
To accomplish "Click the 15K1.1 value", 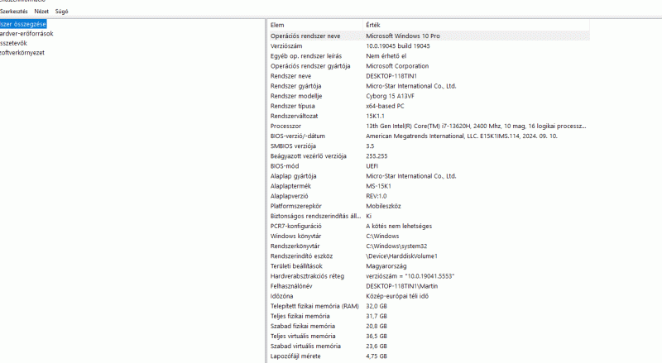I will coord(376,116).
